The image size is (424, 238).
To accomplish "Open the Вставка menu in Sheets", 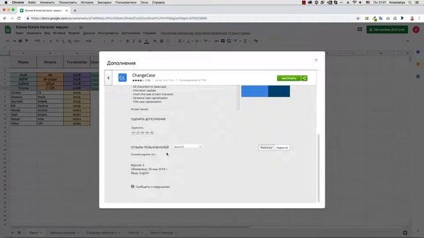I will [59, 33].
